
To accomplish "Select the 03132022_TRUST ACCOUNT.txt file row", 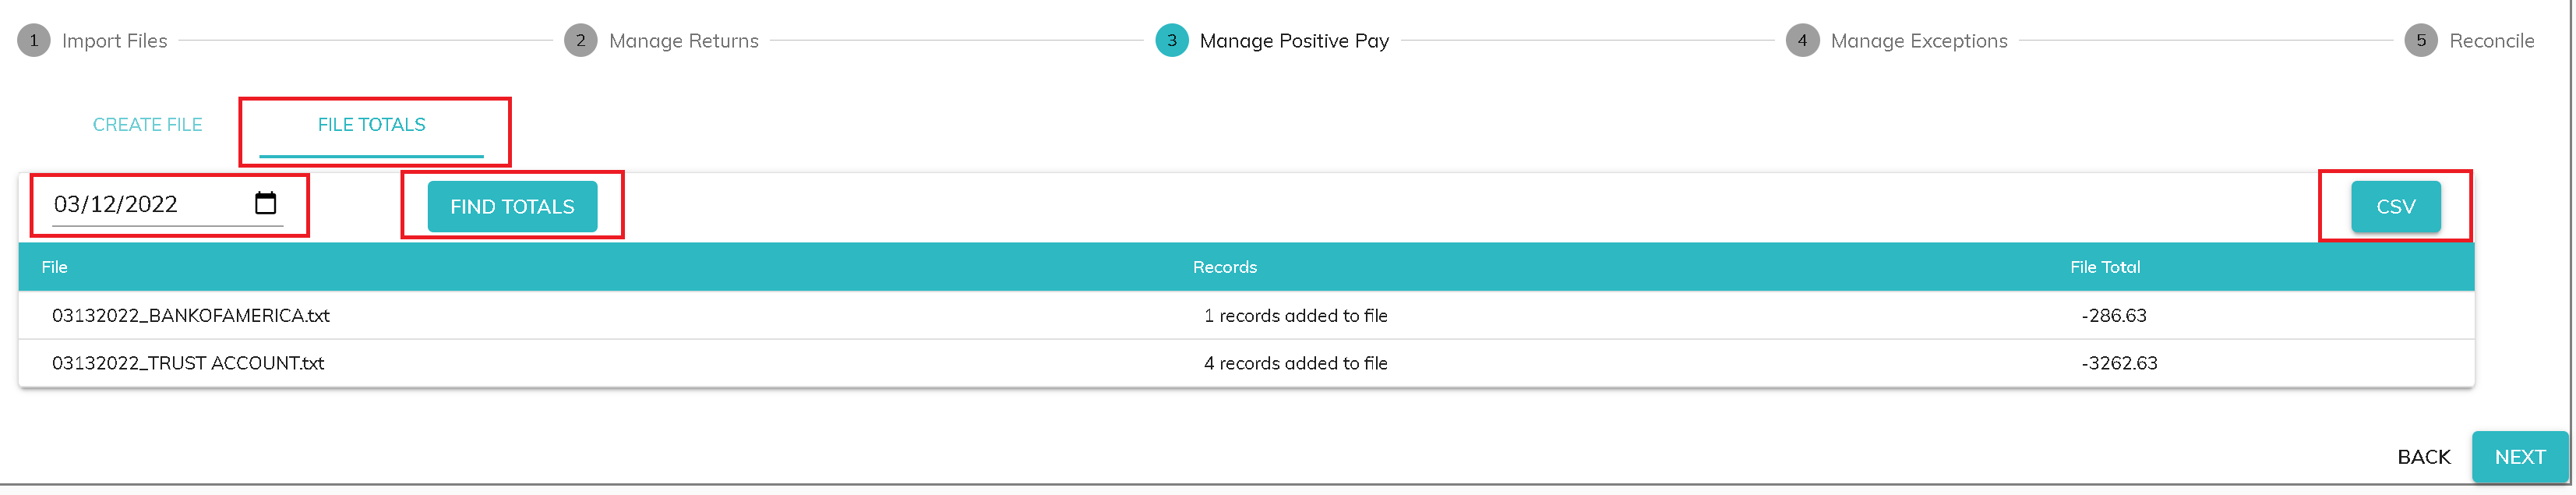I will (x=188, y=364).
